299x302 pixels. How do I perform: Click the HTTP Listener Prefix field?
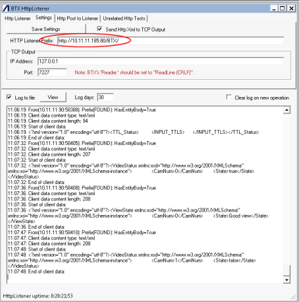[x=171, y=41]
